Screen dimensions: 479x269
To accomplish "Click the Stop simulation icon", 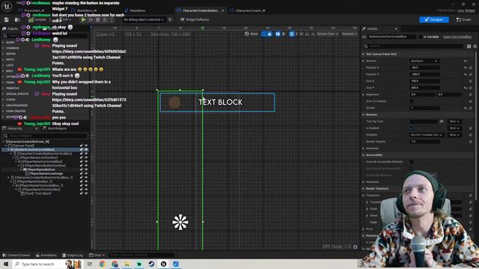I will (98, 19).
